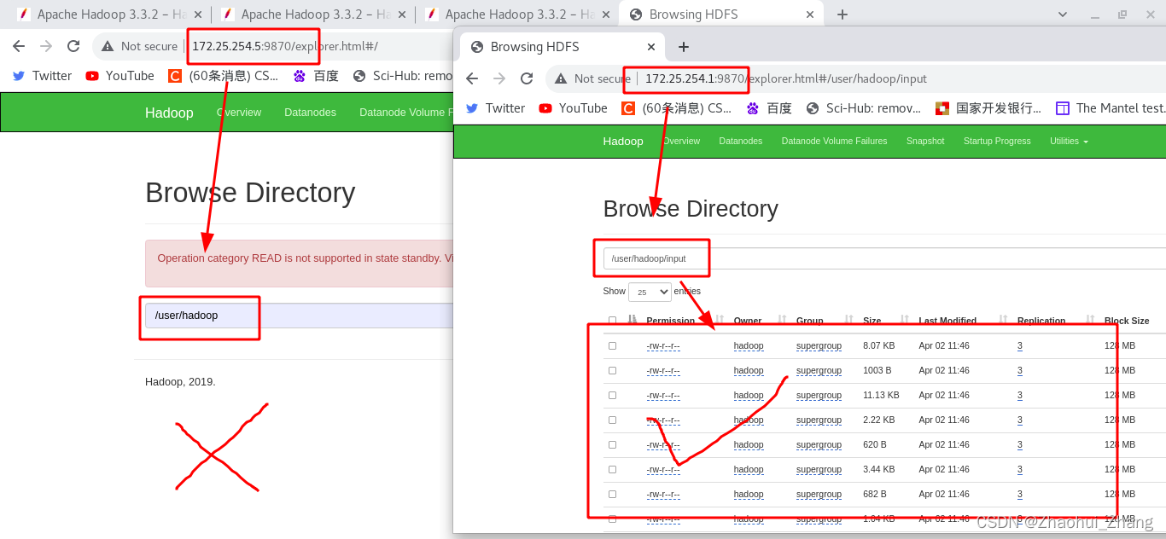The width and height of the screenshot is (1166, 539).
Task: Go back in the front Browsing HDFS window
Action: pyautogui.click(x=472, y=78)
